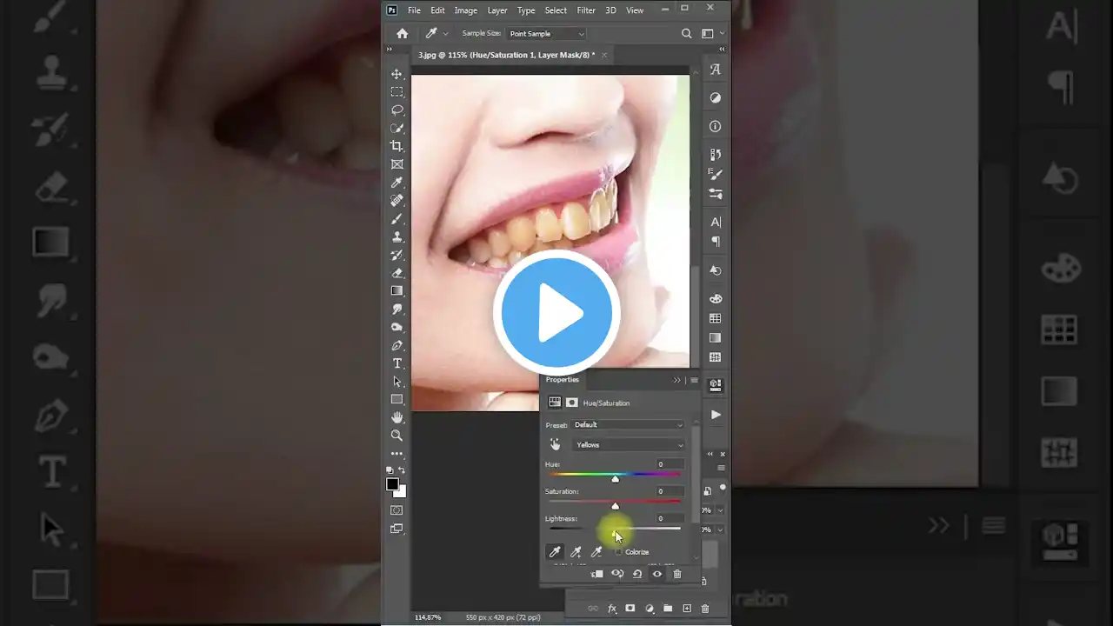Image resolution: width=1113 pixels, height=626 pixels.
Task: Select the Horizontal Type tool
Action: tap(397, 363)
